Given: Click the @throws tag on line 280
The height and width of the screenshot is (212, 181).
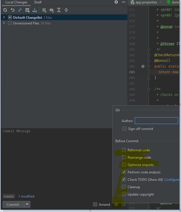Looking at the screenshot, I should [167, 44].
